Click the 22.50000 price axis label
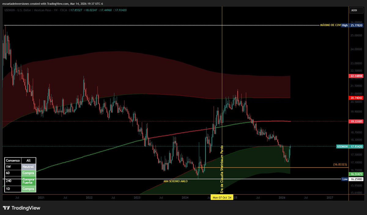367x215 pixels. [357, 71]
